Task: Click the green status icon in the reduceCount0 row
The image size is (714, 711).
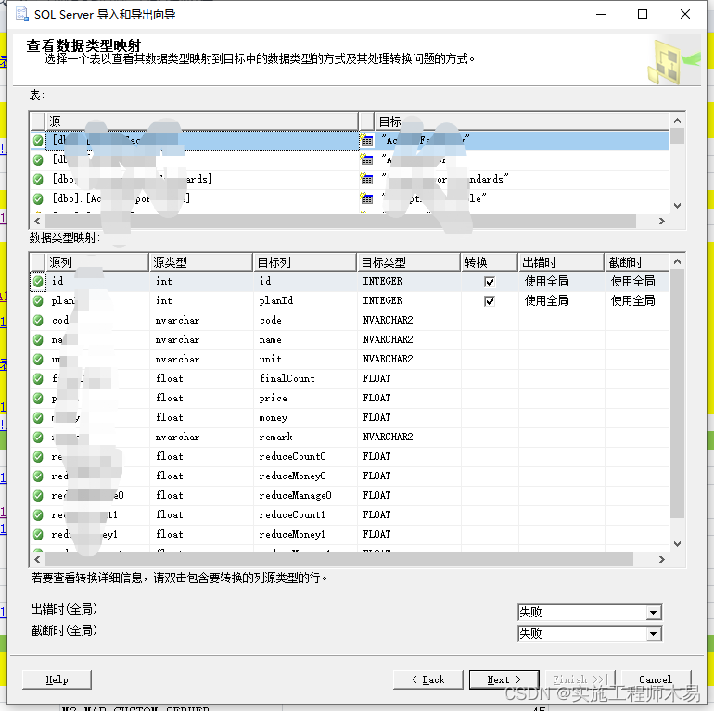Action: pyautogui.click(x=38, y=457)
